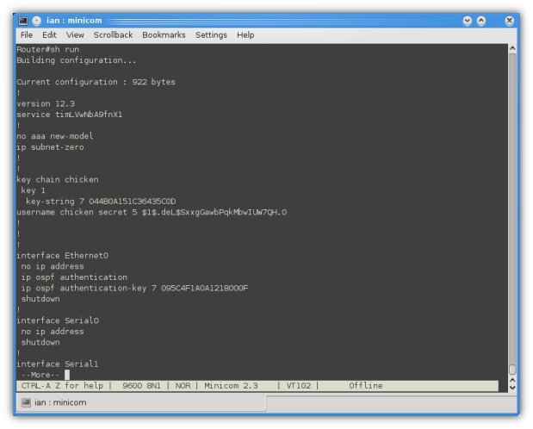Click the scrollbar thumb handle
The height and width of the screenshot is (429, 533).
512,370
